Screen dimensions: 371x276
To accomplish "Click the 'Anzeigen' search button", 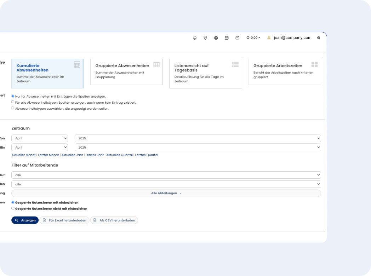I will (x=25, y=220).
